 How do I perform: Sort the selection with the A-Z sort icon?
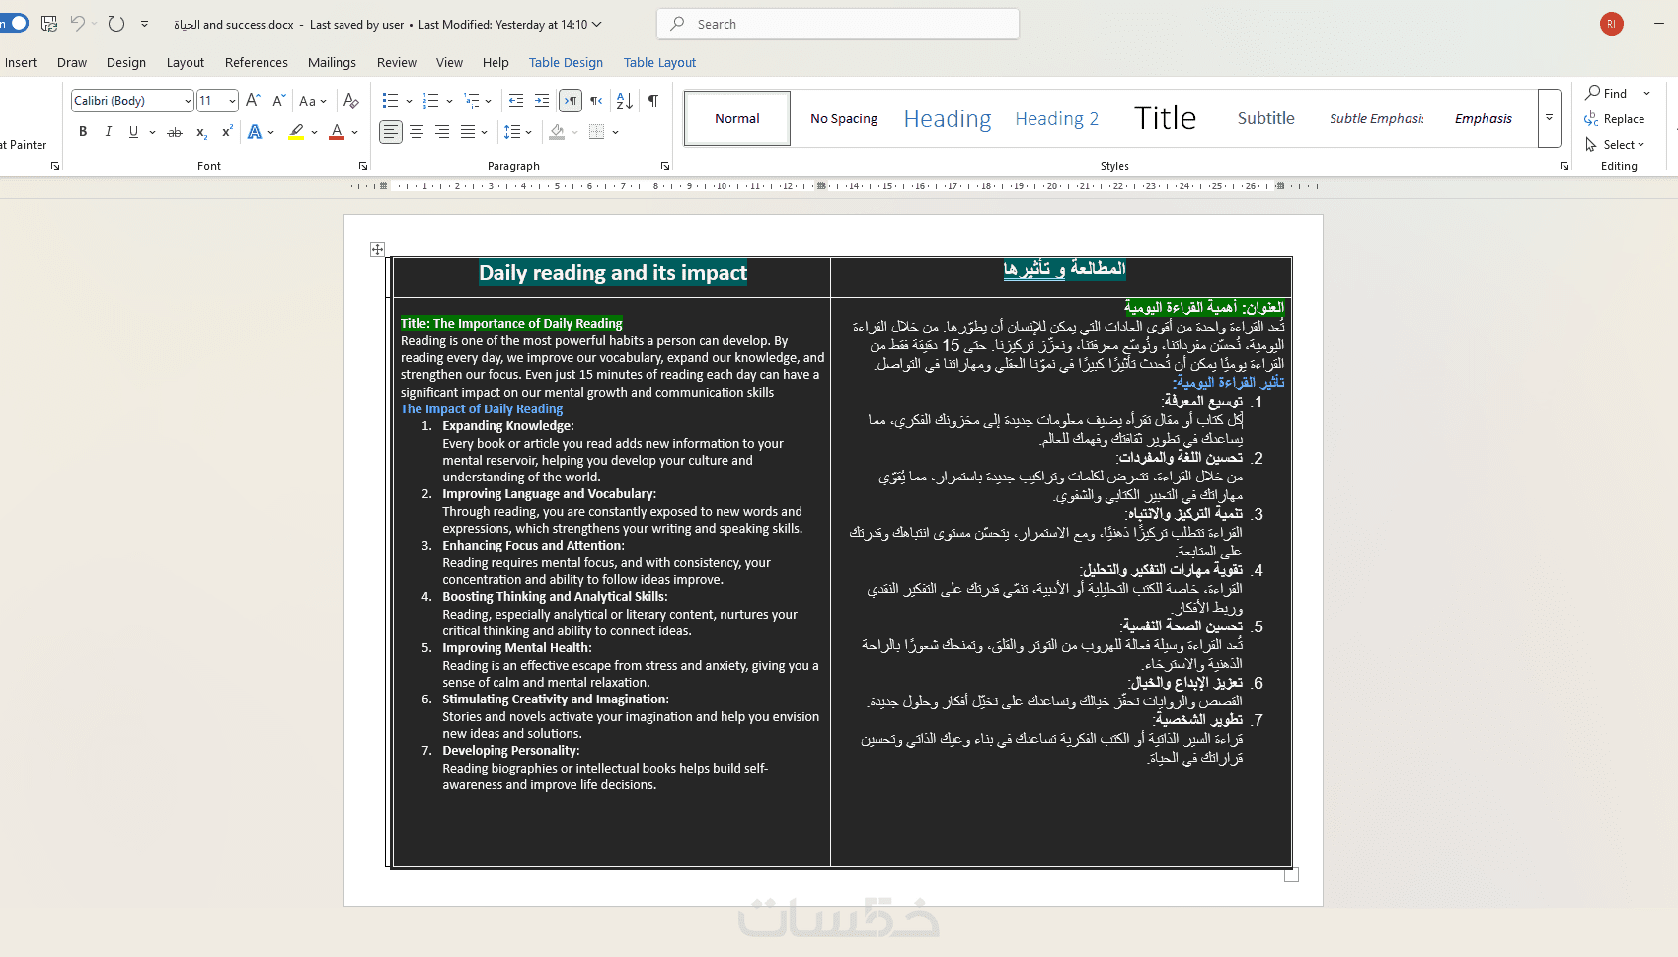pyautogui.click(x=624, y=101)
